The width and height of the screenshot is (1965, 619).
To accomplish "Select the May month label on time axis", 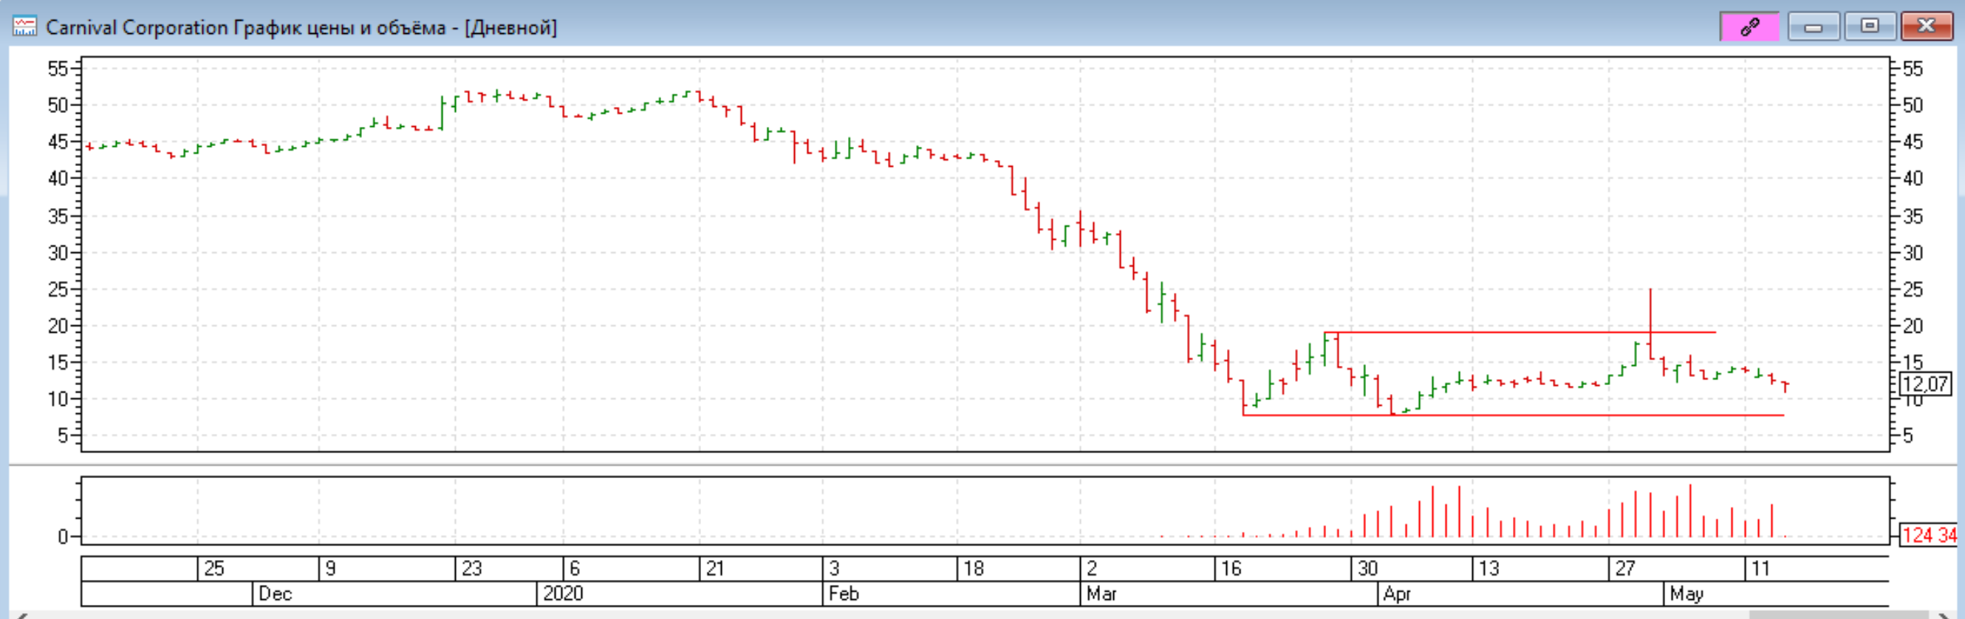I will [x=1686, y=594].
